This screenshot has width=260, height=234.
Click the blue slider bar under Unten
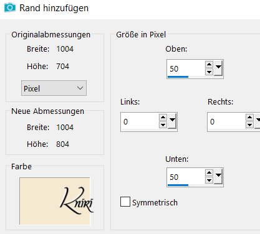pyautogui.click(x=178, y=185)
